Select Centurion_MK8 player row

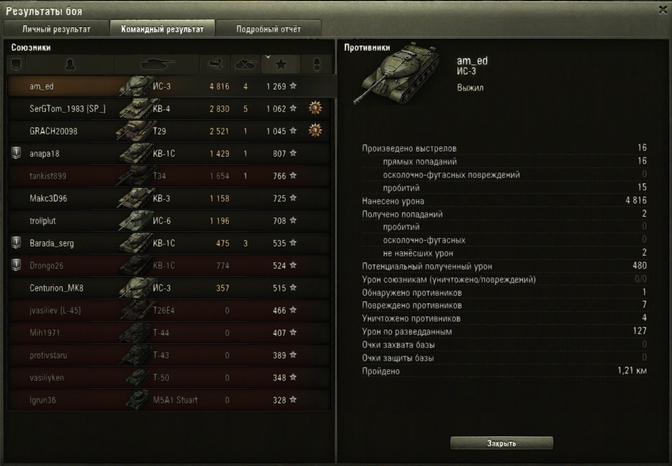(169, 288)
